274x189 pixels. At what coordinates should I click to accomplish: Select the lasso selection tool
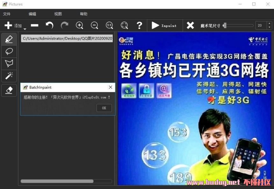click(9, 51)
